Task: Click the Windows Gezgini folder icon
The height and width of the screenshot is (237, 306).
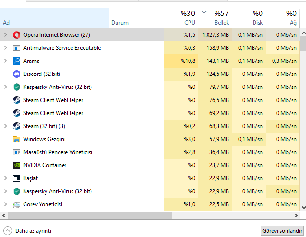Action: pyautogui.click(x=17, y=139)
